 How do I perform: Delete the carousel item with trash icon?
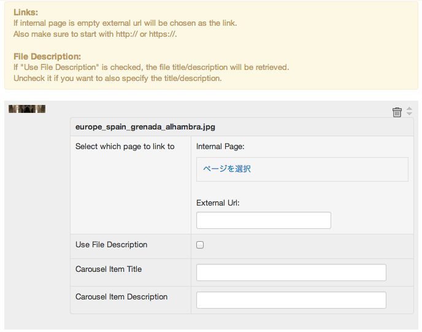tap(397, 112)
